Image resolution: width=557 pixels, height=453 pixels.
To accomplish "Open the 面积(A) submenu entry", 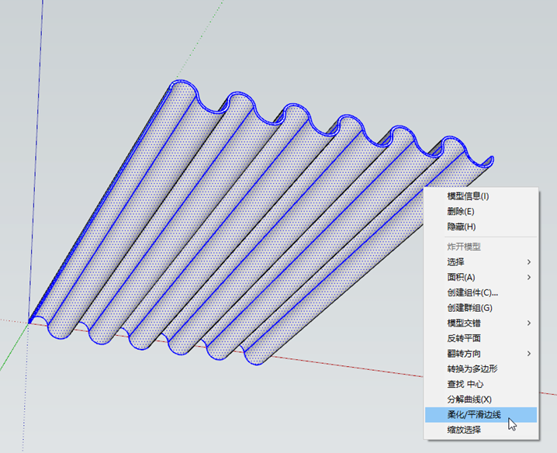I will (x=481, y=277).
